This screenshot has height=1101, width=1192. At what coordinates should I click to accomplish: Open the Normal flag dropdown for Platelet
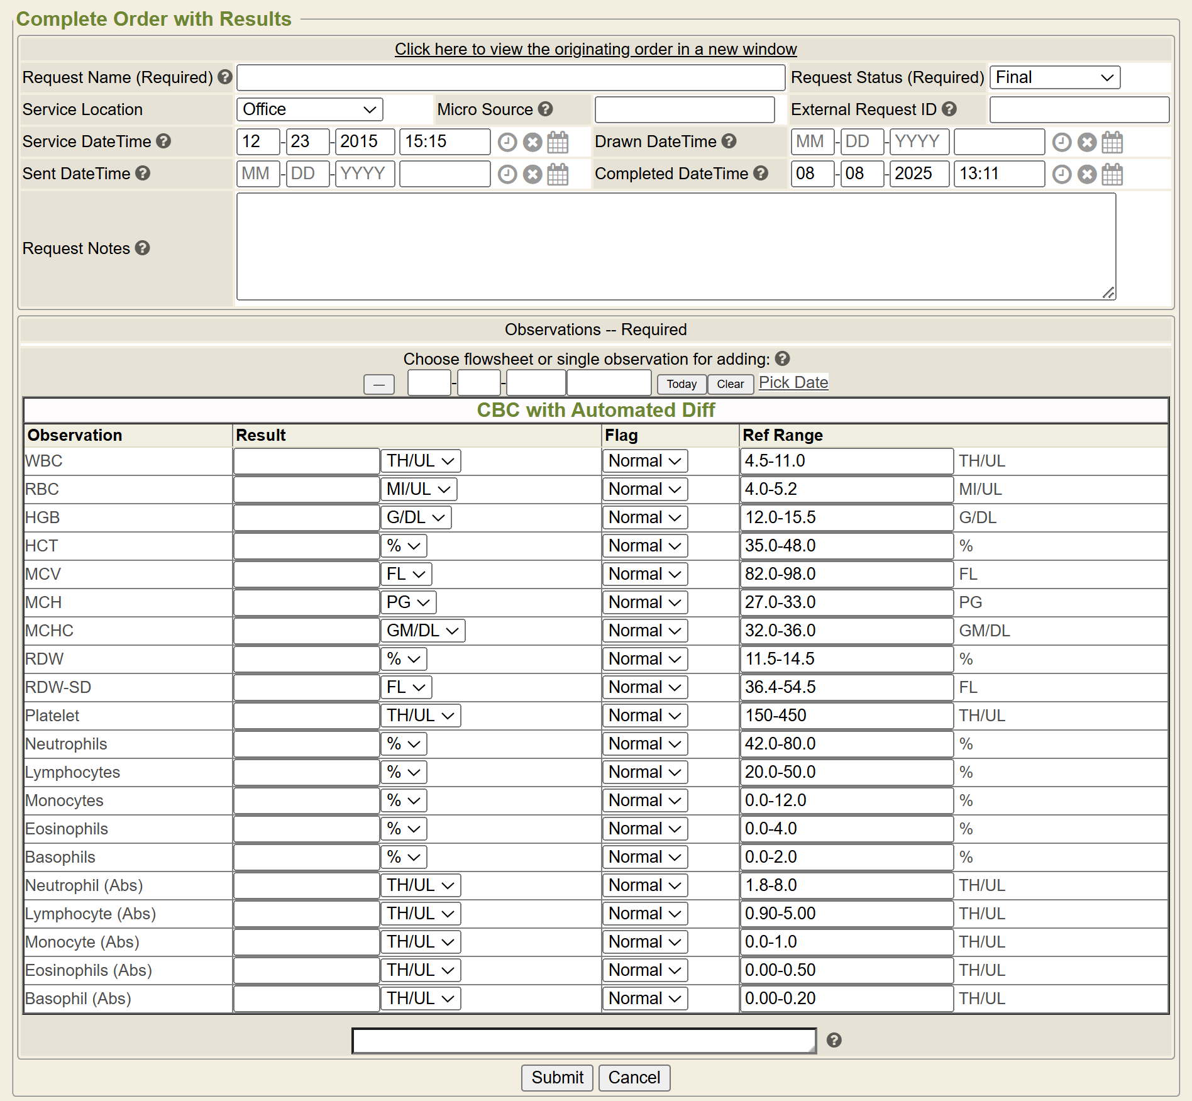tap(644, 715)
